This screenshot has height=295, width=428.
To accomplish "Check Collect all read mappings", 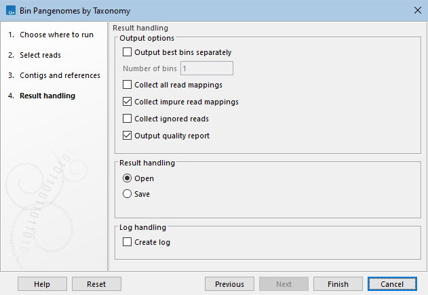I will [x=128, y=85].
